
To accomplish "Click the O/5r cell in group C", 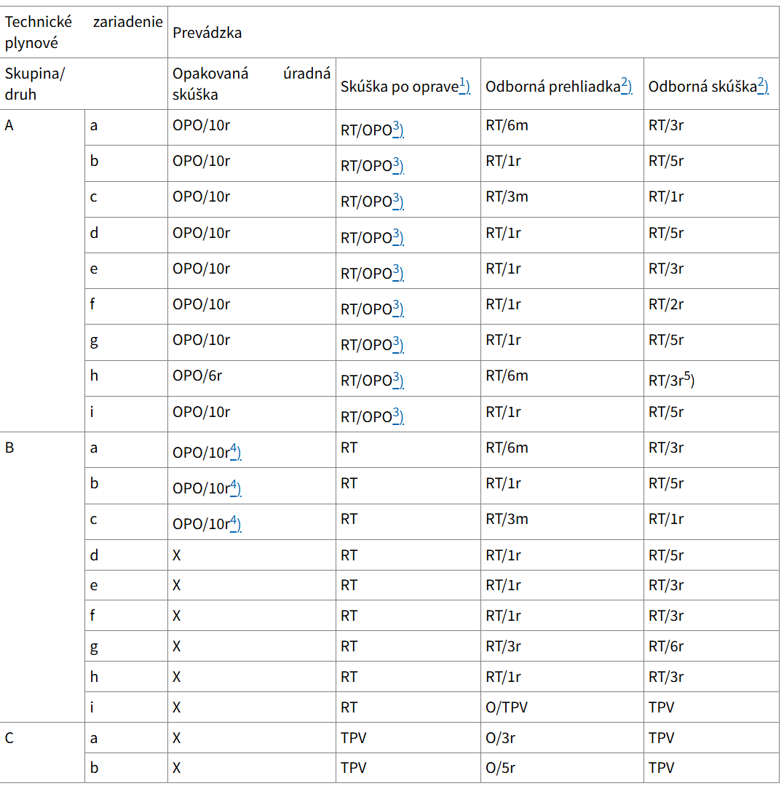I will 501,769.
